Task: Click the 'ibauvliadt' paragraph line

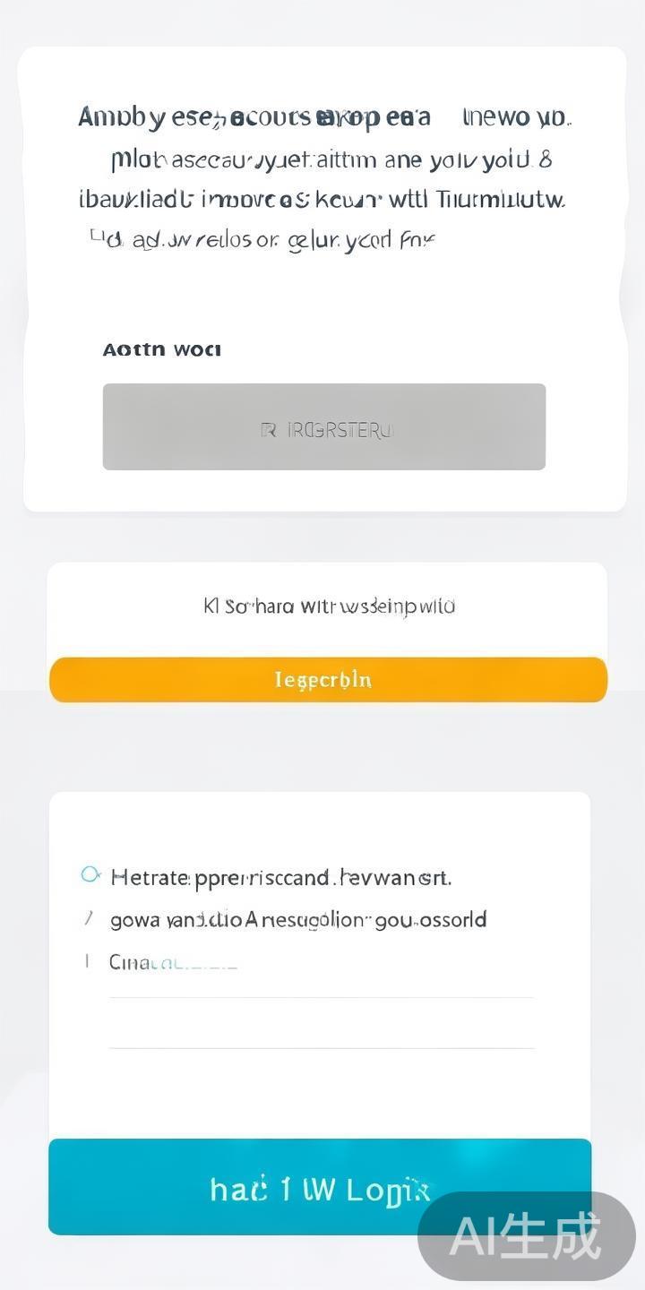Action: click(322, 199)
